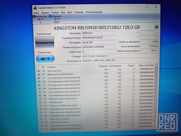181x136 pixels.
Task: Click the status dot for Всего хост-записей
Action: (x=41, y=119)
